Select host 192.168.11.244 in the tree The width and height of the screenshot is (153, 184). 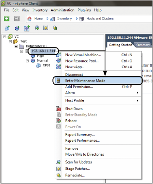(x=43, y=51)
